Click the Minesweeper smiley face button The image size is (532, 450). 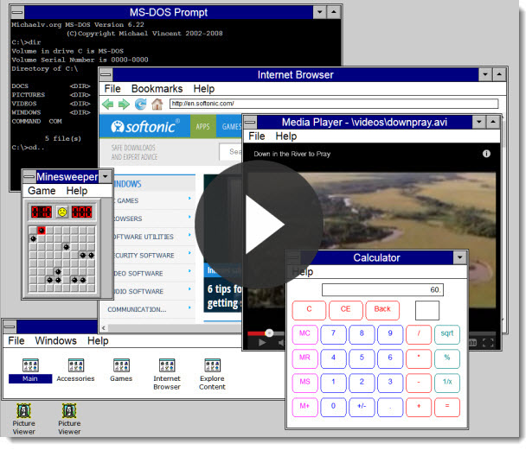click(62, 212)
